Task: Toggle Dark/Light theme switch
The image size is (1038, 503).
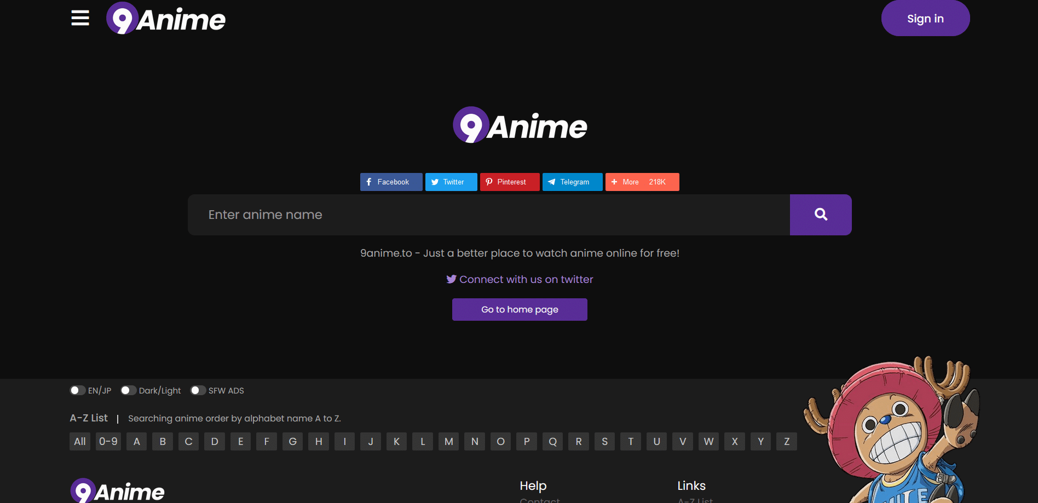Action: pos(129,390)
